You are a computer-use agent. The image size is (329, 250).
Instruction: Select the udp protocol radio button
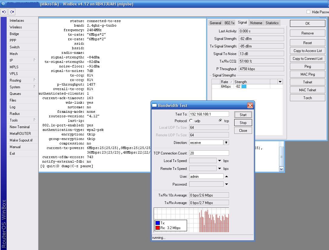pos(191,121)
